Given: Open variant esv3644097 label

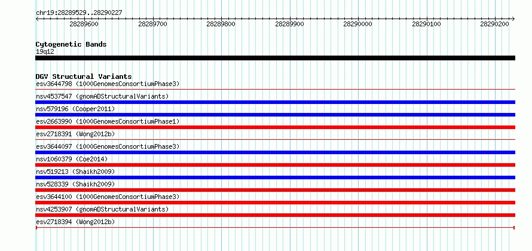Looking at the screenshot, I should point(108,146).
